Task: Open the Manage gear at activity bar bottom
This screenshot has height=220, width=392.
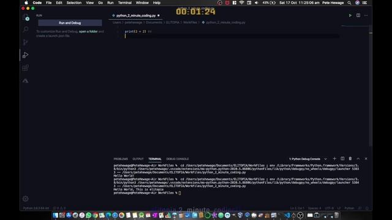Action: click(x=26, y=199)
